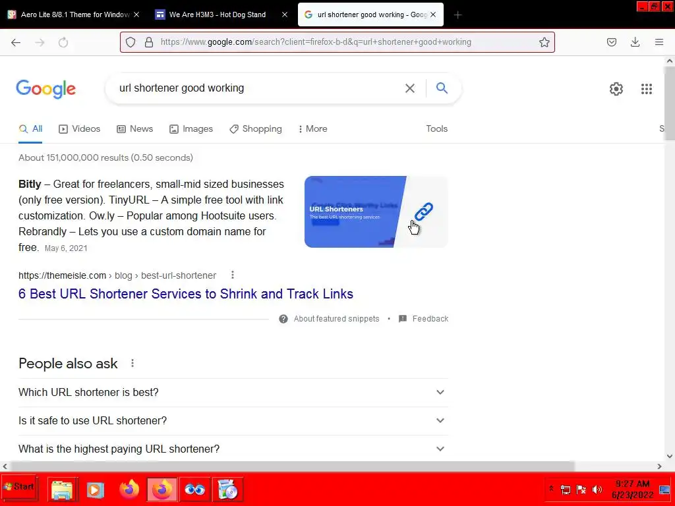Expand "Is it safe to use URL shortener?"

pos(233,421)
